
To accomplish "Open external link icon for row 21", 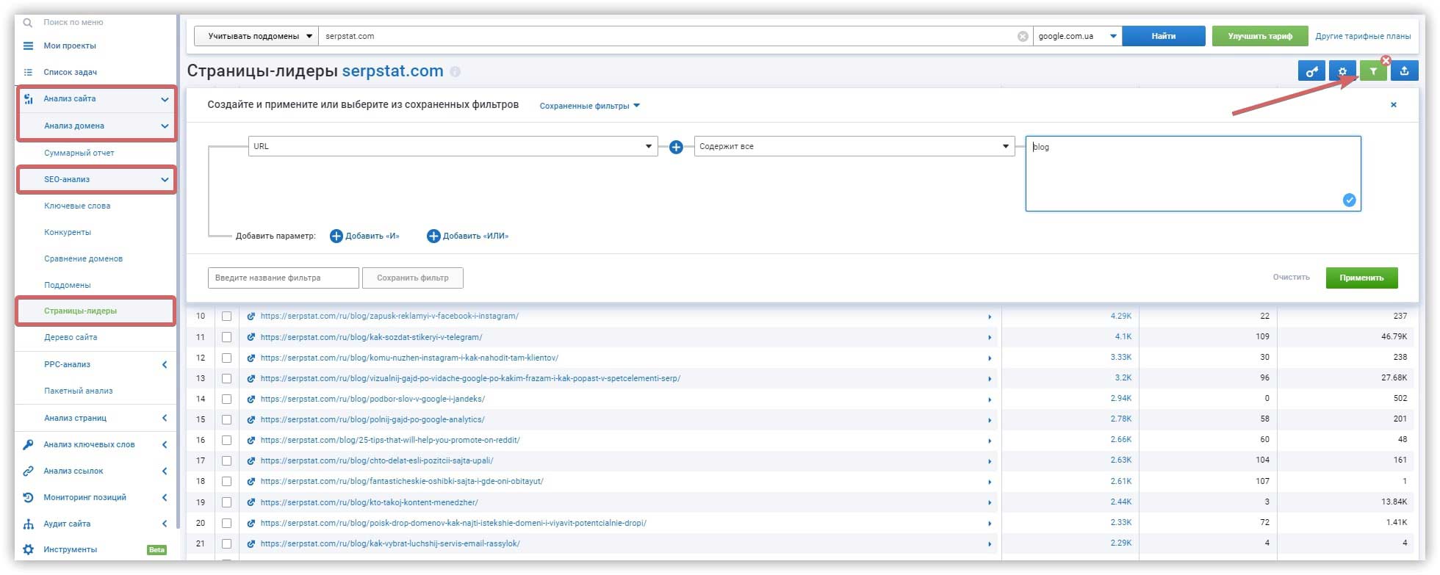I will (251, 544).
